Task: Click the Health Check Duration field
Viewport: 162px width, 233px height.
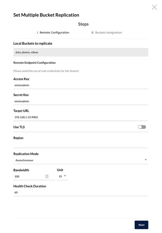Action: point(81,193)
